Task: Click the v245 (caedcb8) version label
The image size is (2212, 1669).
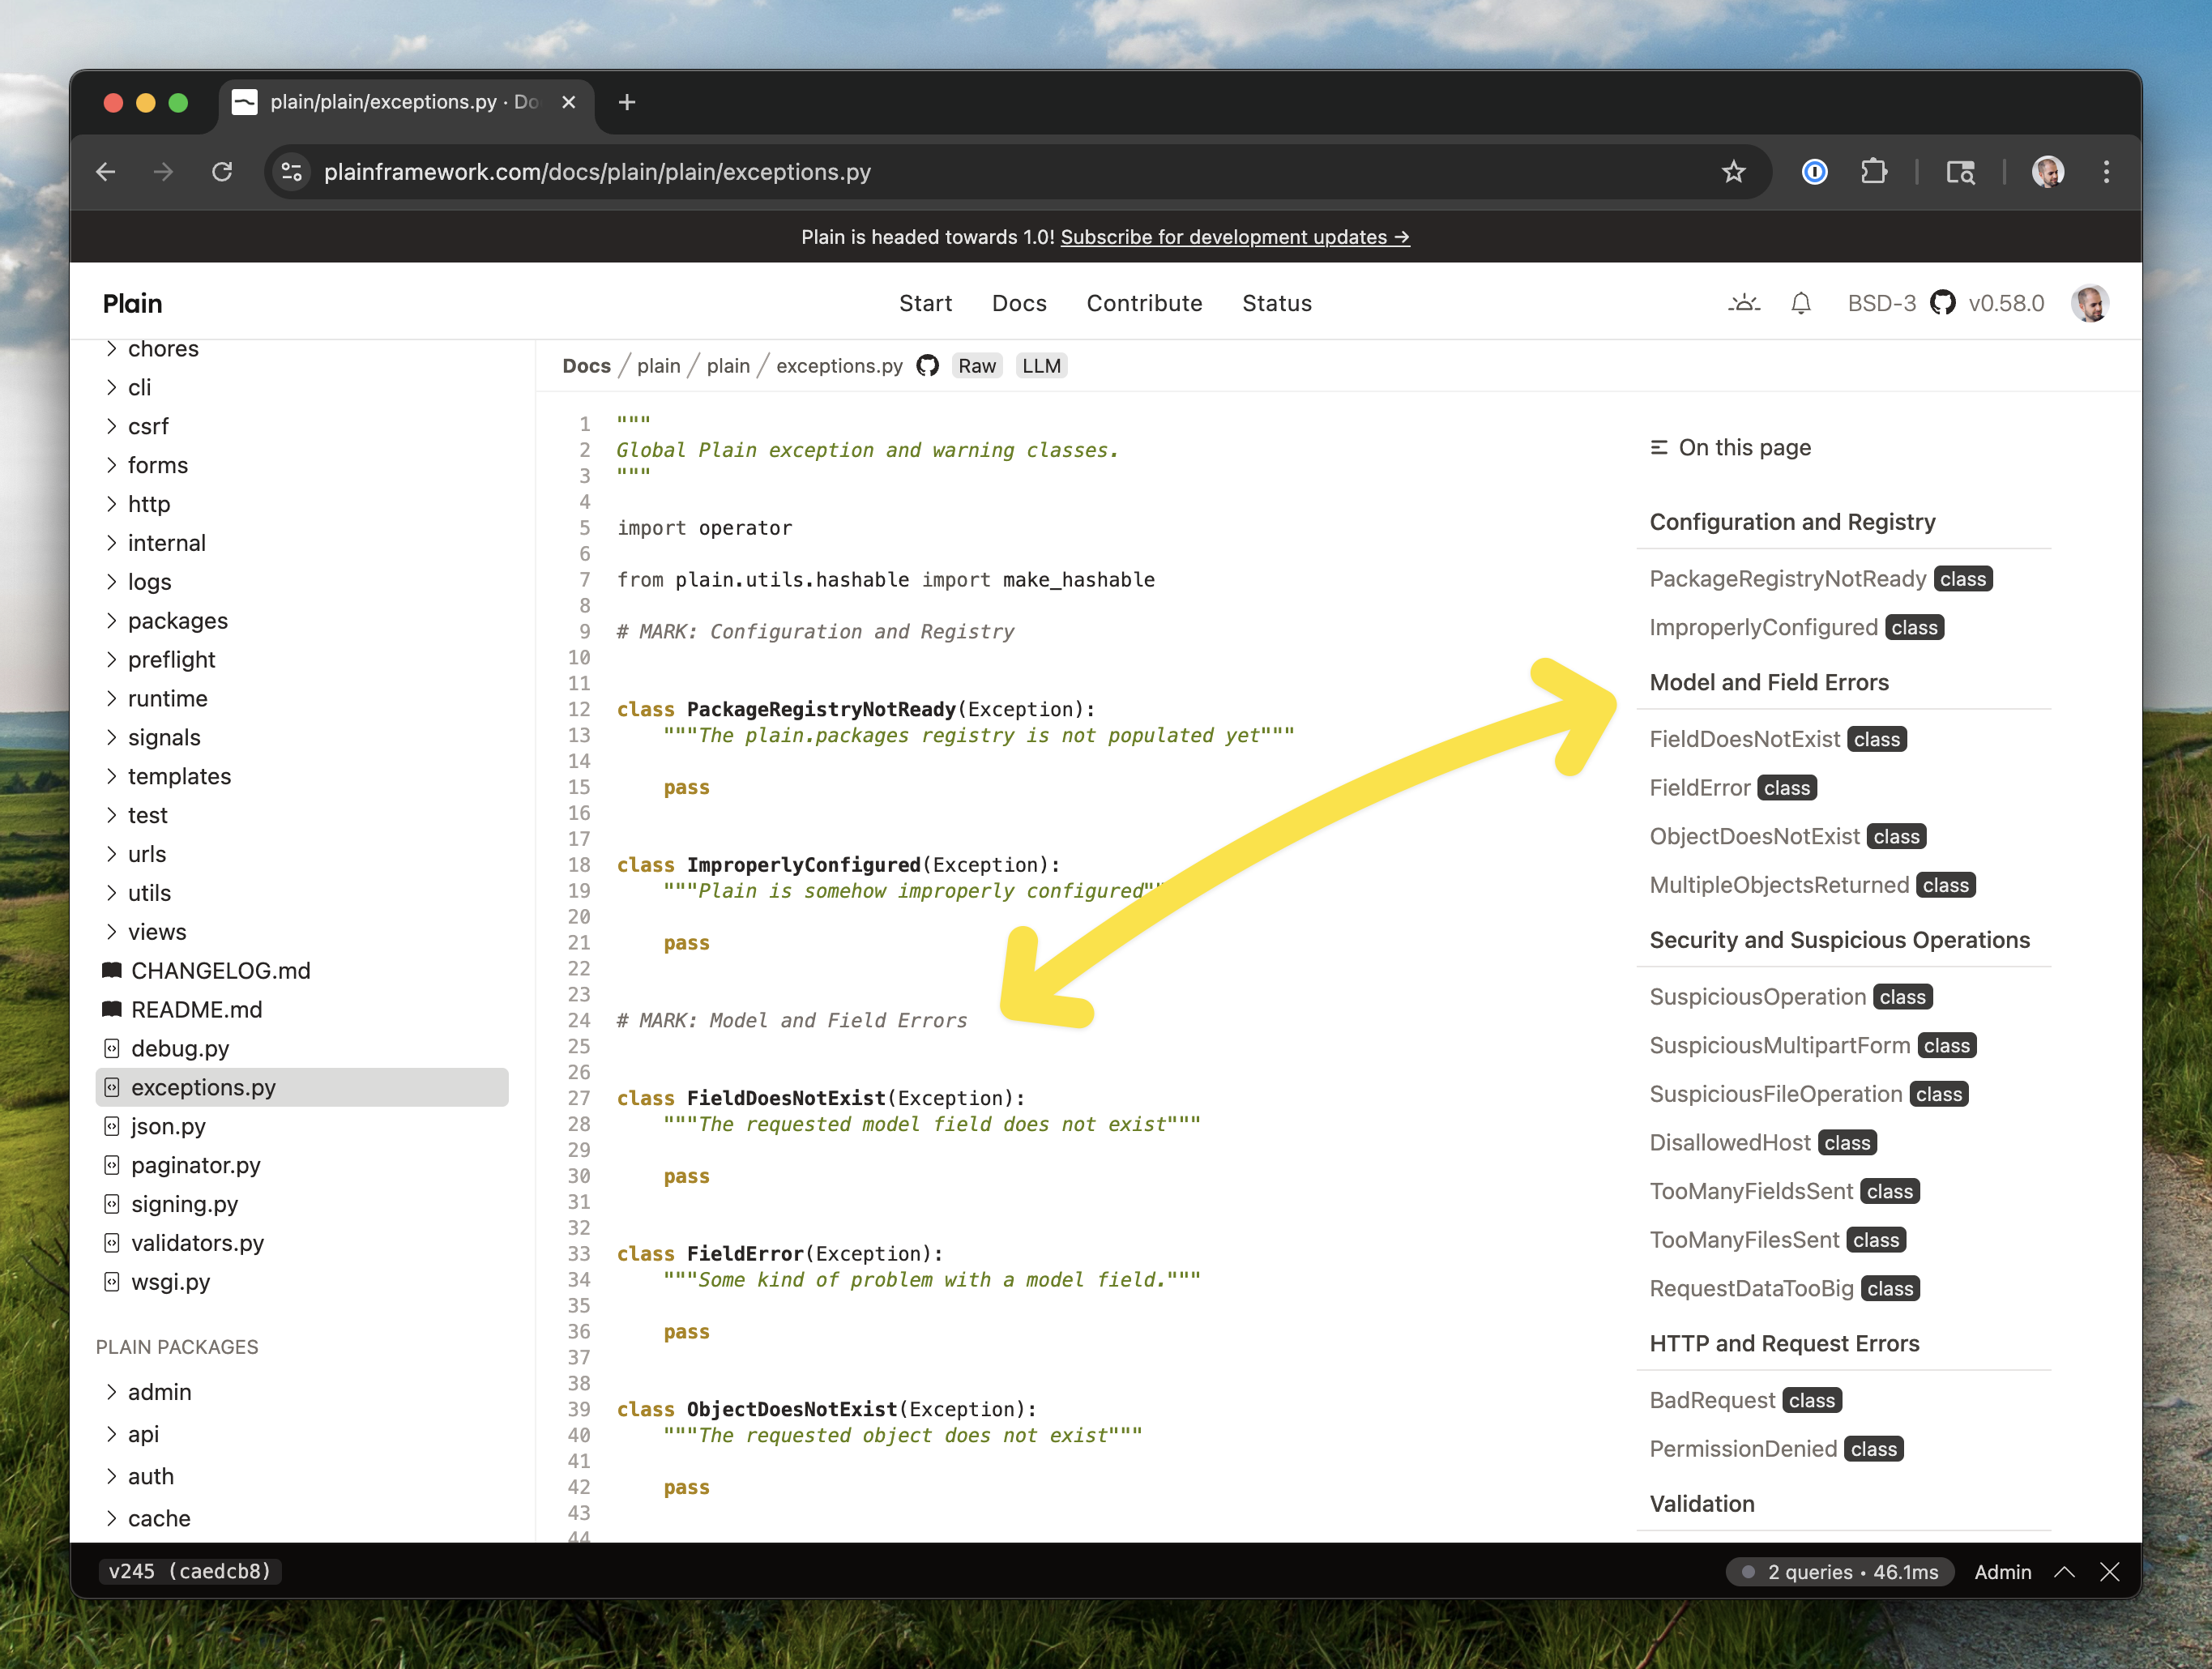Action: click(190, 1572)
